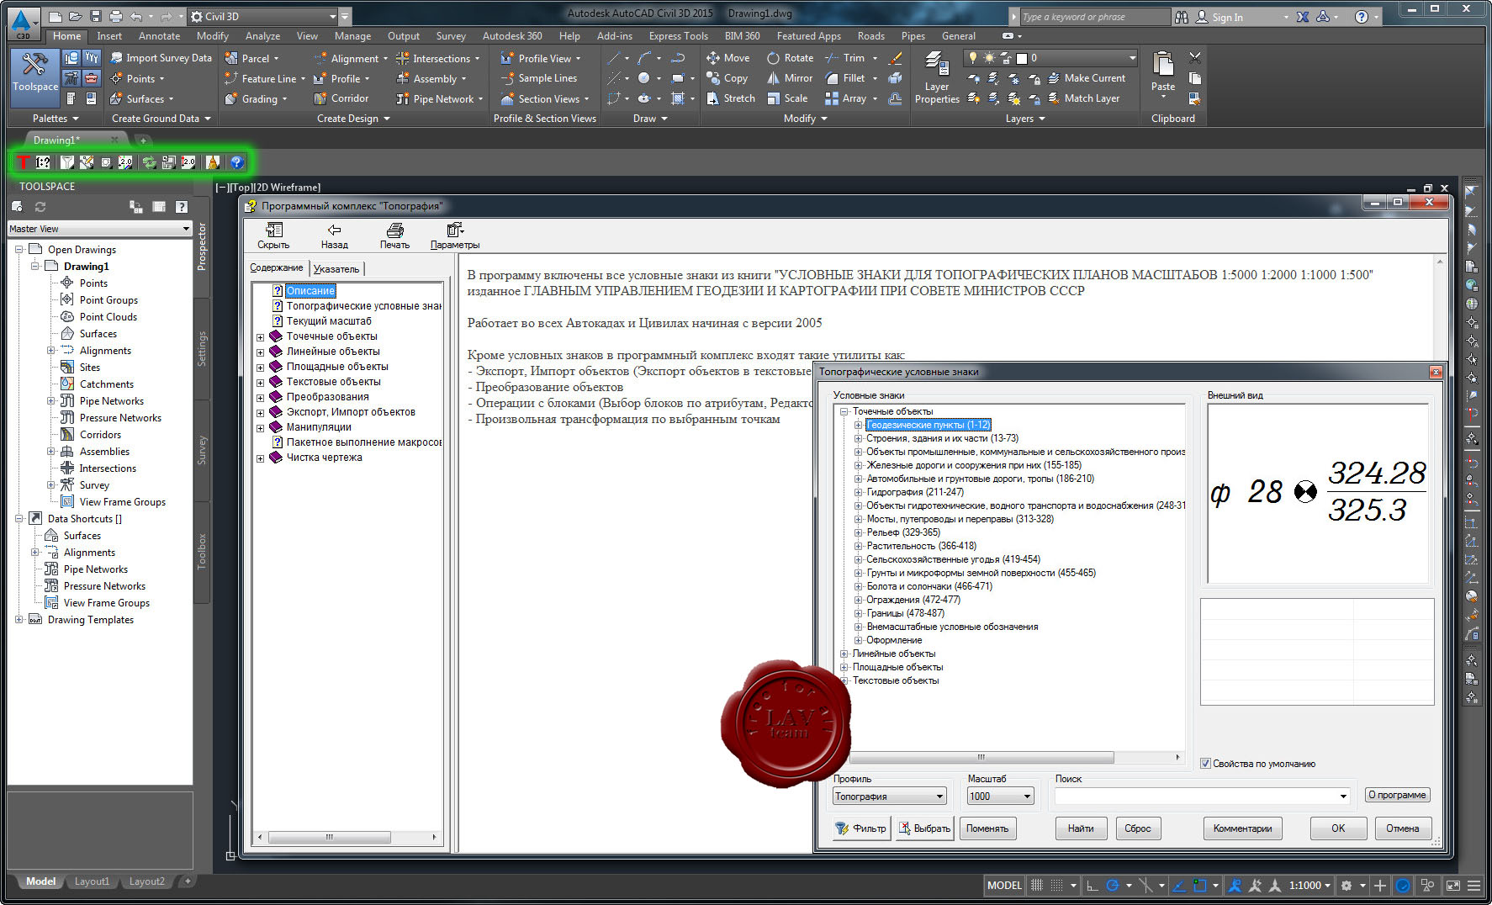
Task: Switch to Указатель tab in help window
Action: [x=336, y=269]
